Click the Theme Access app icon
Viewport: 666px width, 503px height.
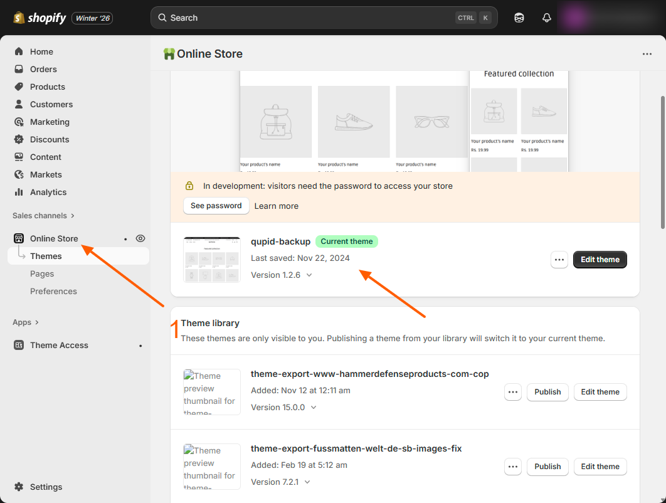point(19,345)
